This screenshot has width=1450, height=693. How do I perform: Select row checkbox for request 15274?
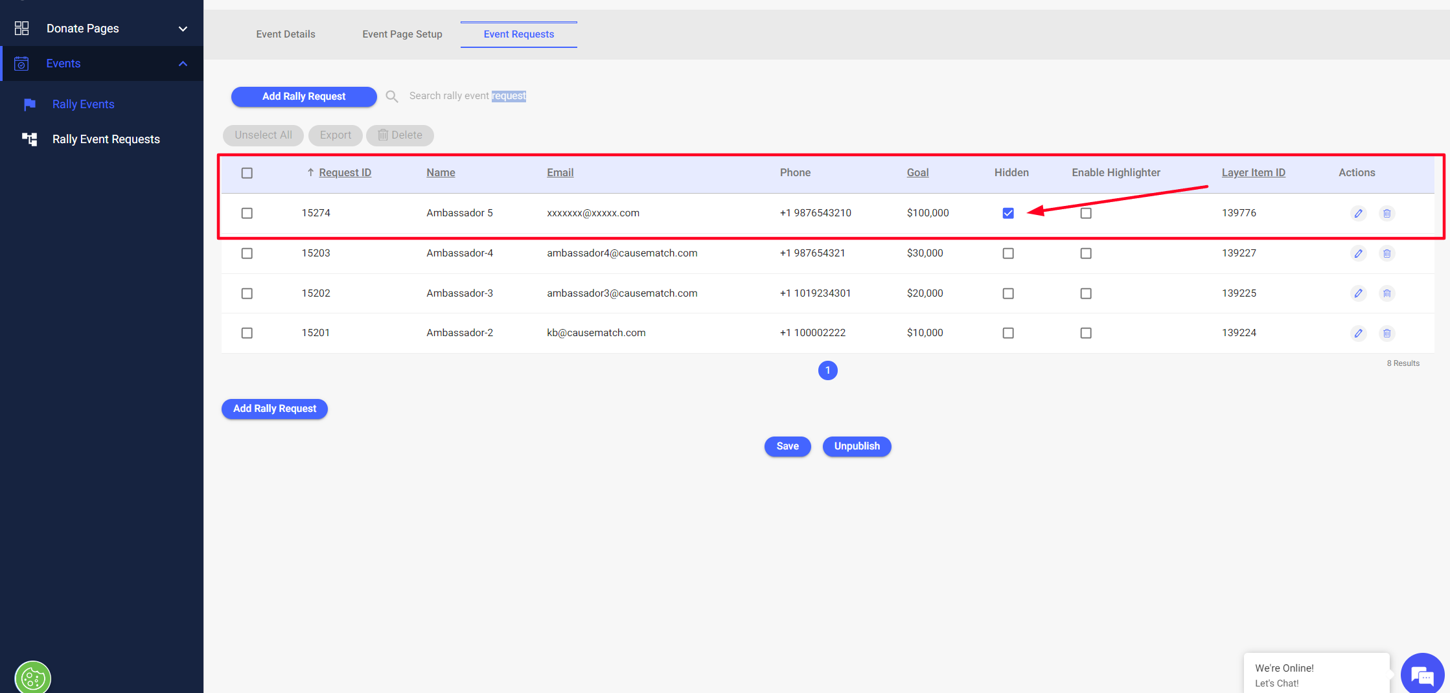tap(247, 213)
